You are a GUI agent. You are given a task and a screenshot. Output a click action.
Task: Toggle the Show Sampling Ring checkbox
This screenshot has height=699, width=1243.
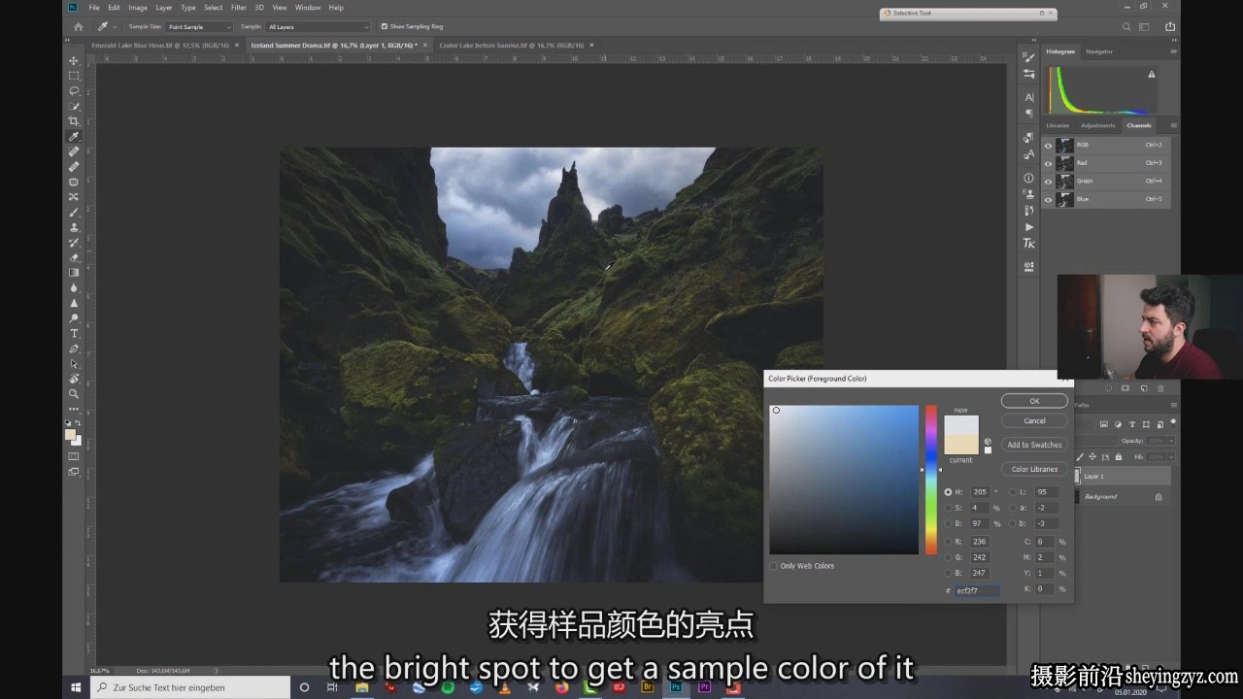click(384, 26)
